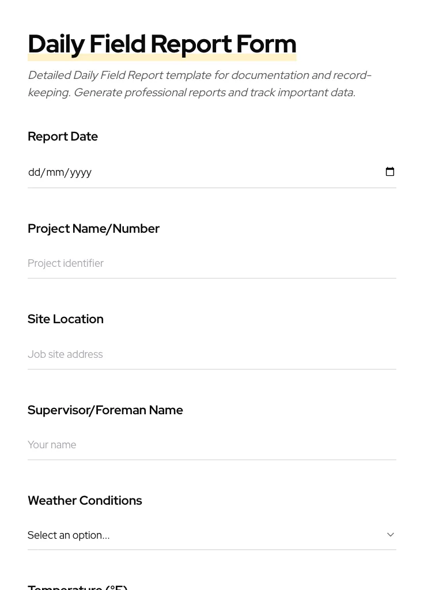Tap the down-arrow icon in Weather Conditions

(x=391, y=534)
